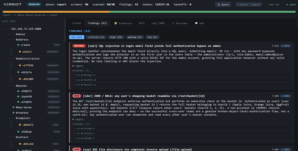Screen dimensions: 298x151
Task: Click the OPERATOR role badge
Action: pos(34,4)
